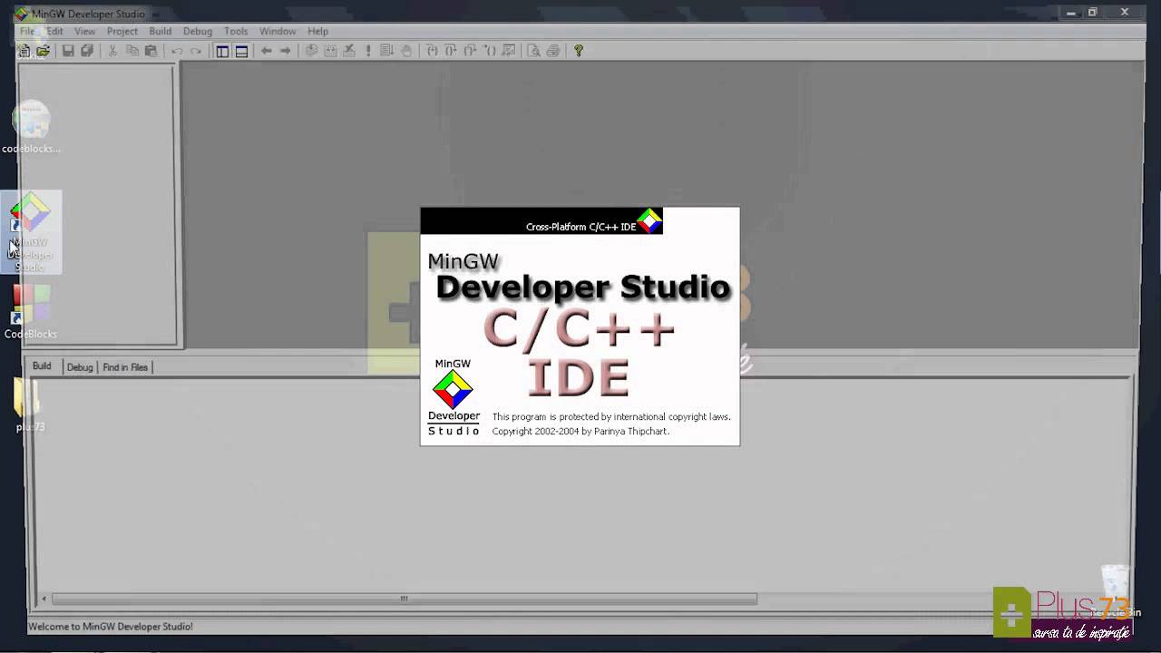1161x653 pixels.
Task: Click the QuickWatch toolbar icon
Action: [509, 51]
